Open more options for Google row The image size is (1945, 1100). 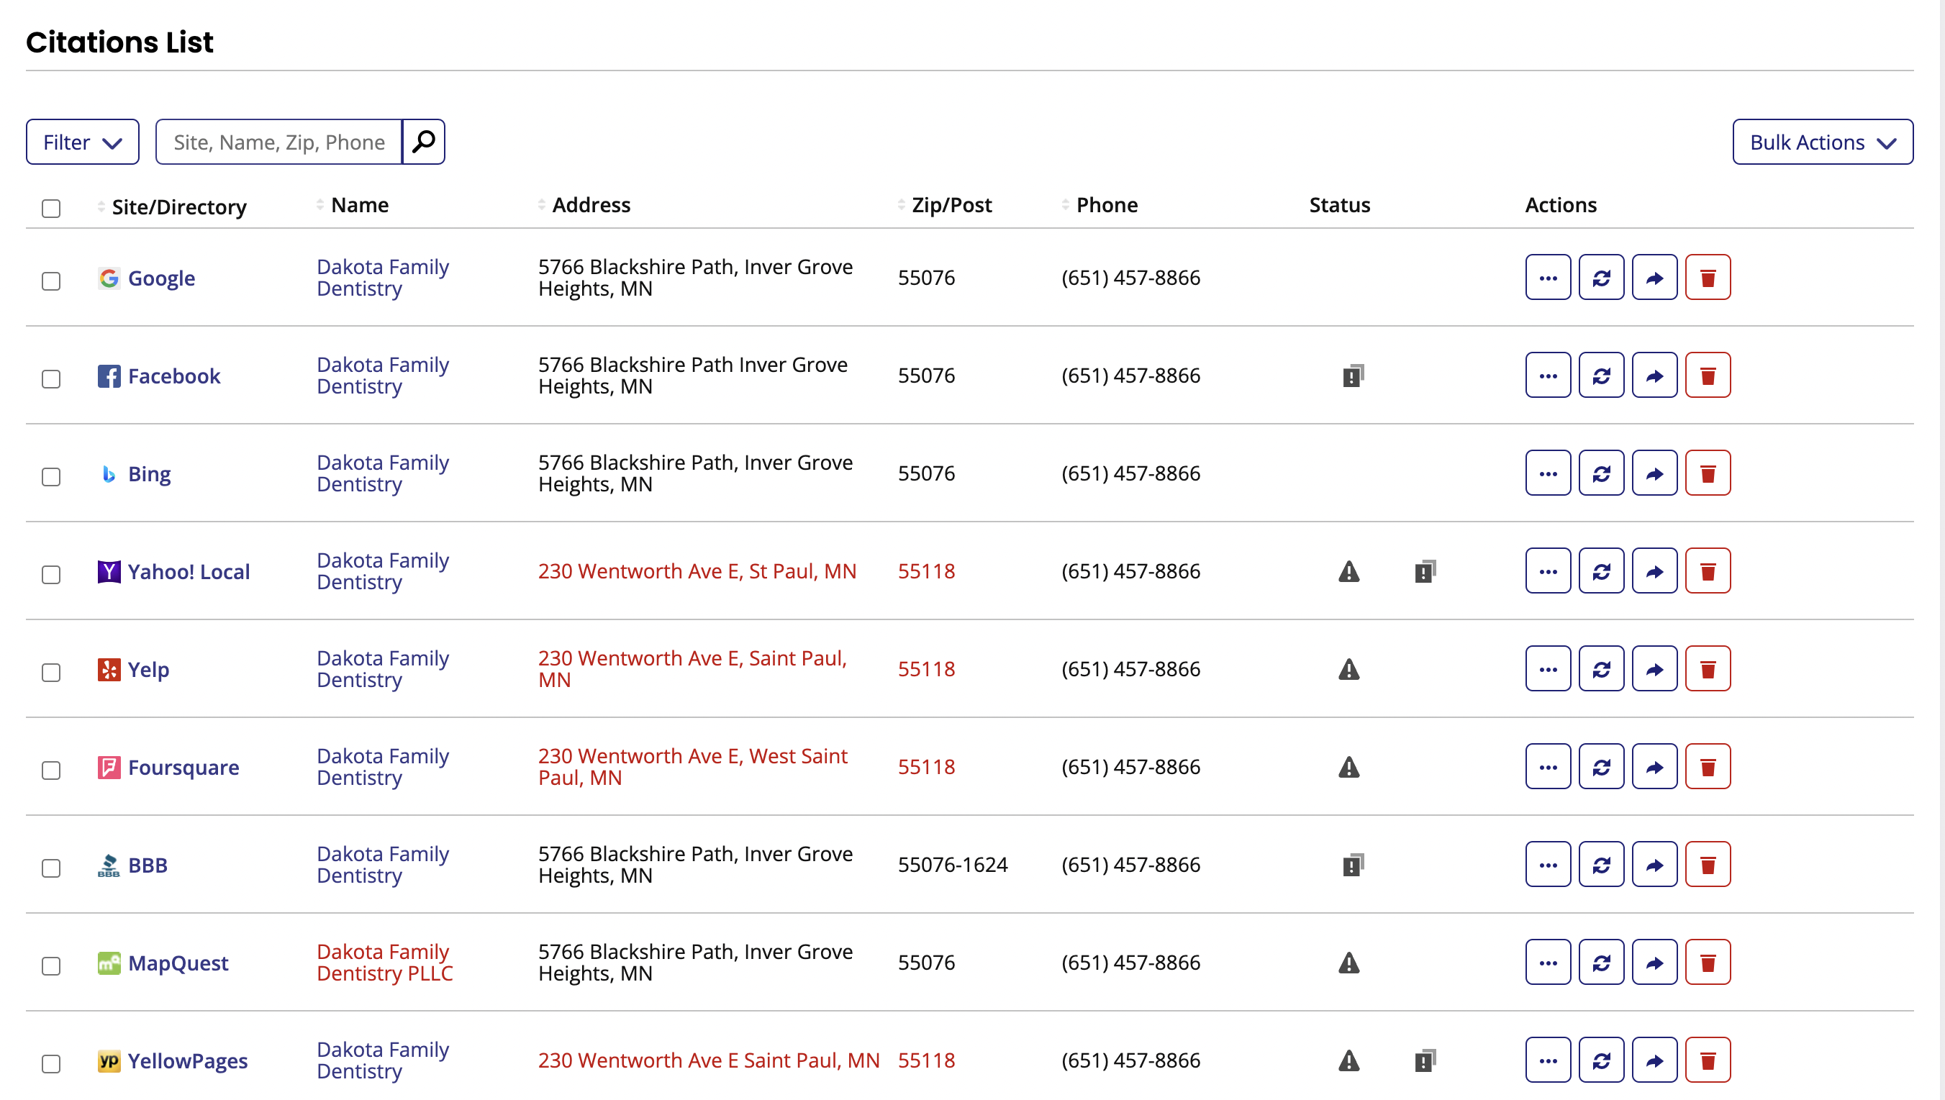coord(1548,277)
